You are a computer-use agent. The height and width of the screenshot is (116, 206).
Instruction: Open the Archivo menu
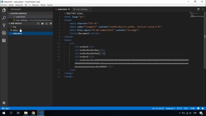tap(4, 5)
